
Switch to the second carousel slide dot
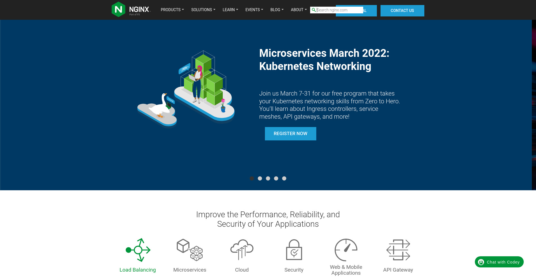260,179
